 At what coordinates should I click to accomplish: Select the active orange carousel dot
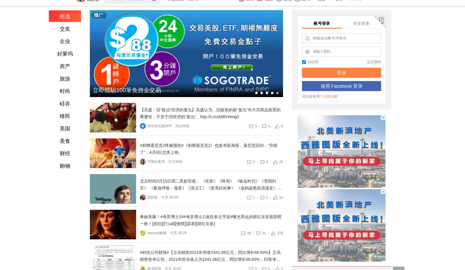click(277, 93)
